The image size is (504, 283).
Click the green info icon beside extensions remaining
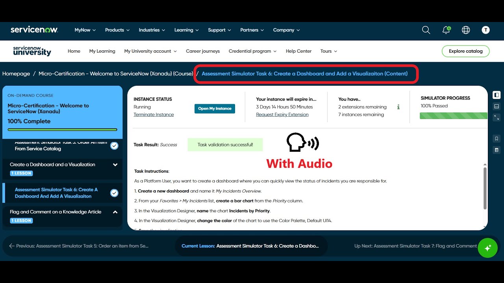pos(398,107)
